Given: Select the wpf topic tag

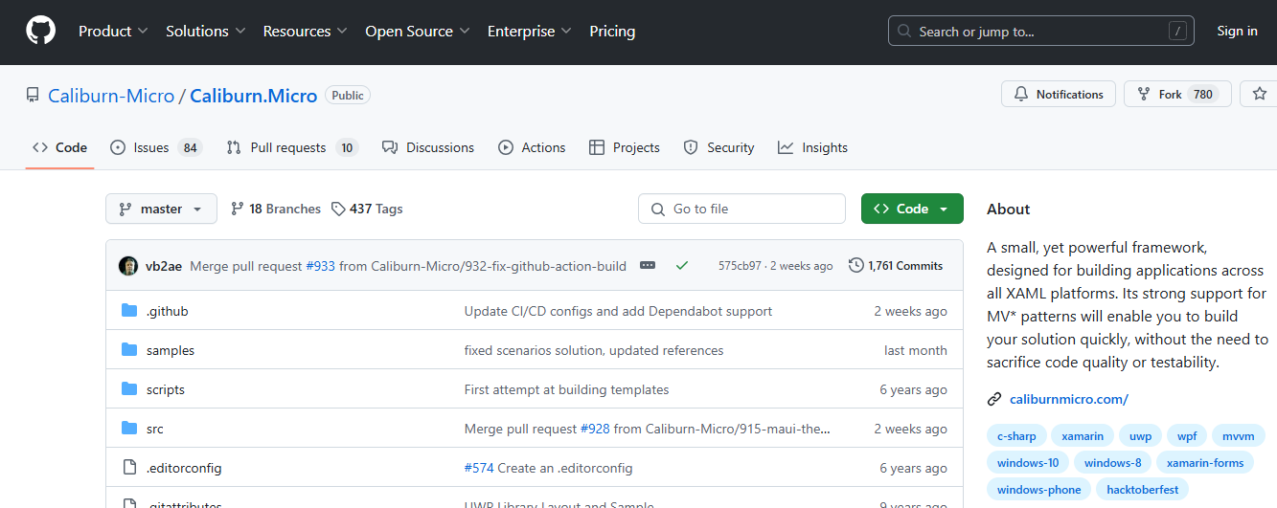Looking at the screenshot, I should [1187, 436].
